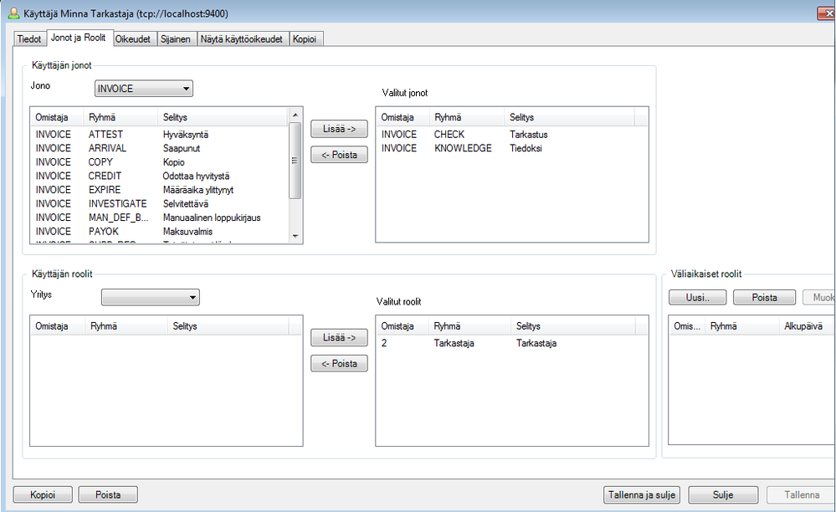Click the bottom Kopioi button
The height and width of the screenshot is (512, 836).
coord(43,495)
